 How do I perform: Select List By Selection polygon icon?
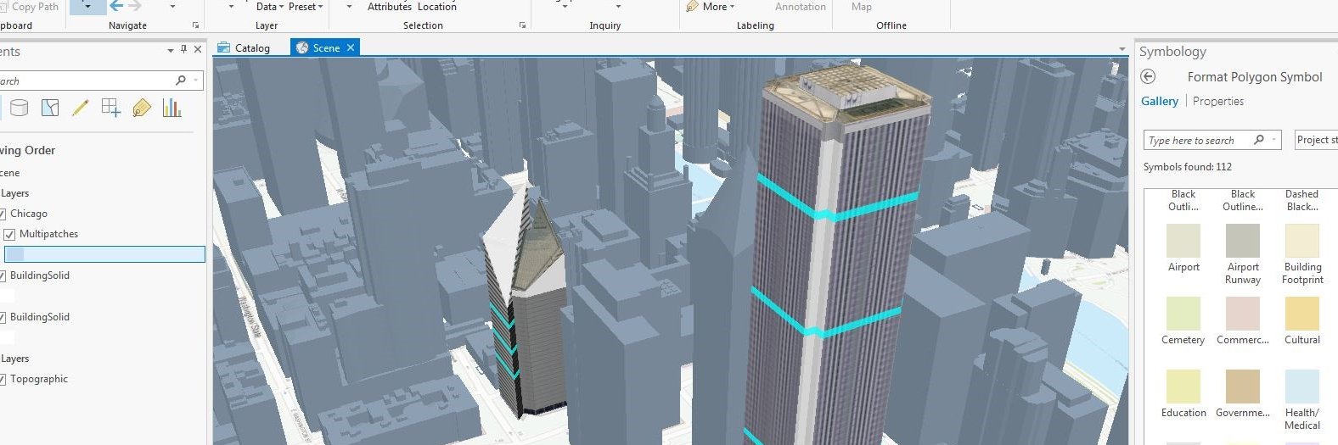(x=50, y=108)
